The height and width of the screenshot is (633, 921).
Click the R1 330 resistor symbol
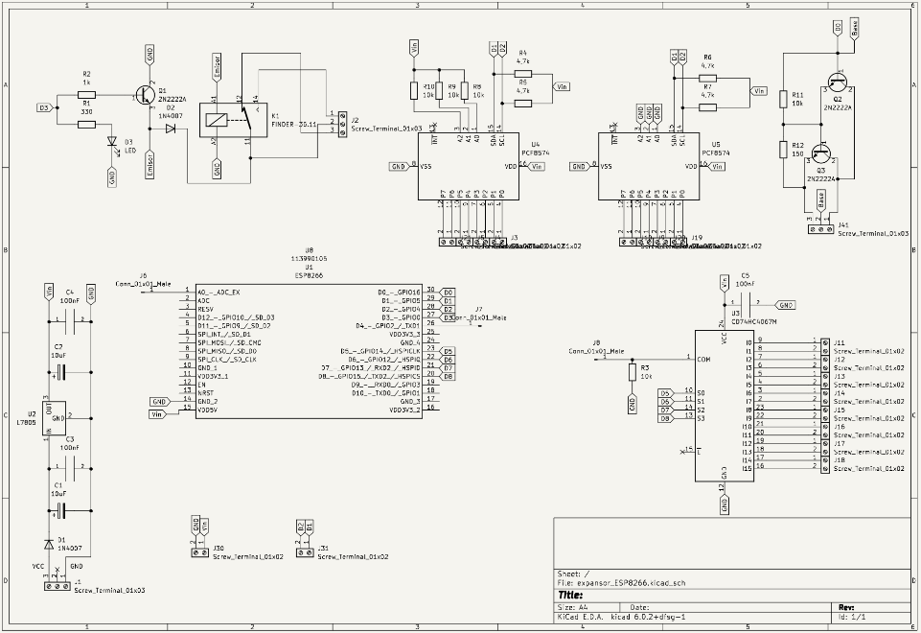pos(86,124)
